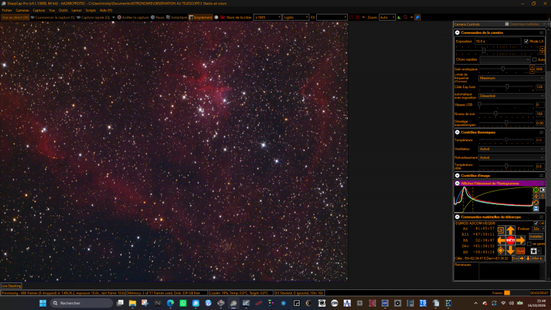Click the blue icon at toolbar end
The image size is (551, 310).
click(417, 17)
